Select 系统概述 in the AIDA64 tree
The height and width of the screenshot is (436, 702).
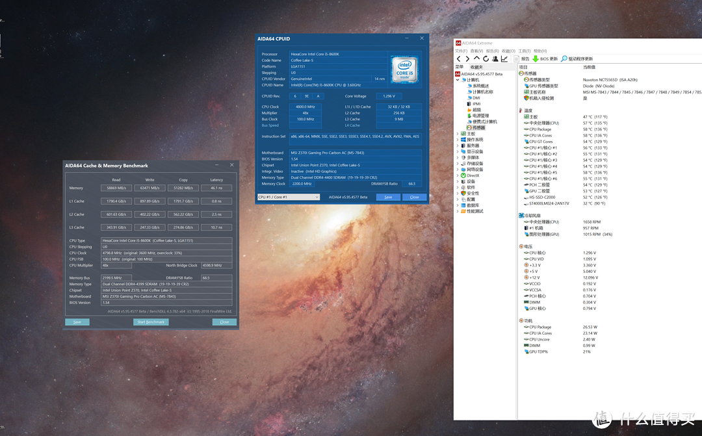pyautogui.click(x=478, y=86)
